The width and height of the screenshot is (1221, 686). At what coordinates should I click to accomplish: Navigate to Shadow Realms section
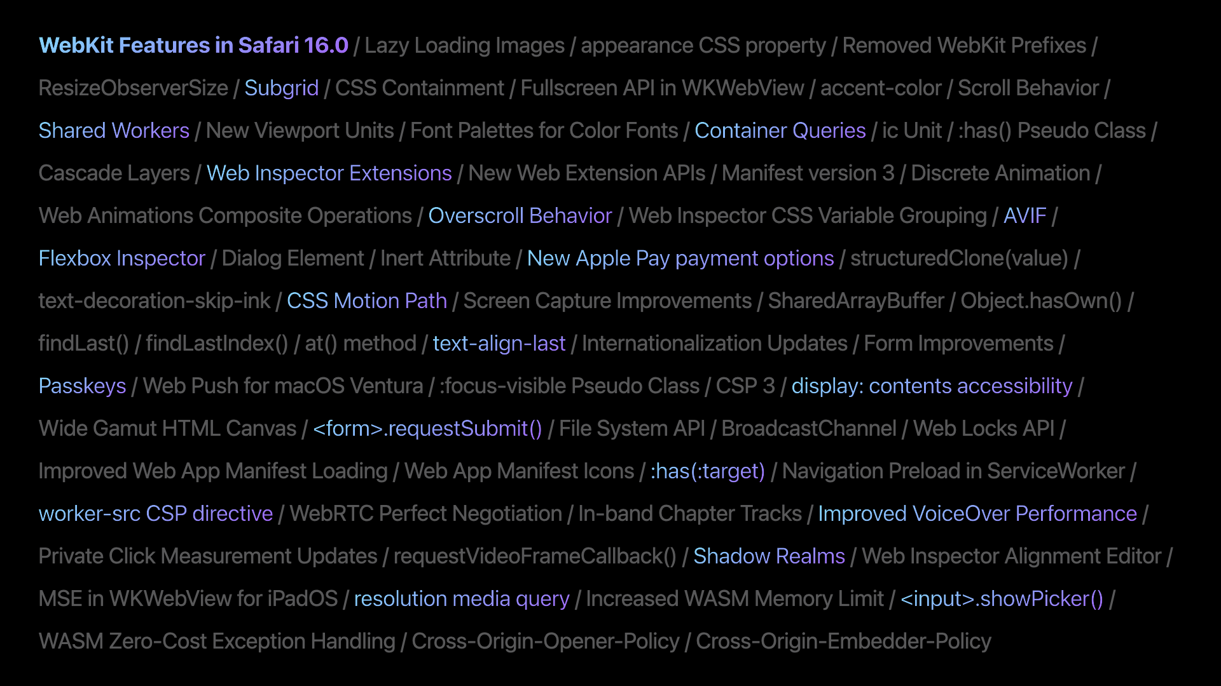point(769,556)
